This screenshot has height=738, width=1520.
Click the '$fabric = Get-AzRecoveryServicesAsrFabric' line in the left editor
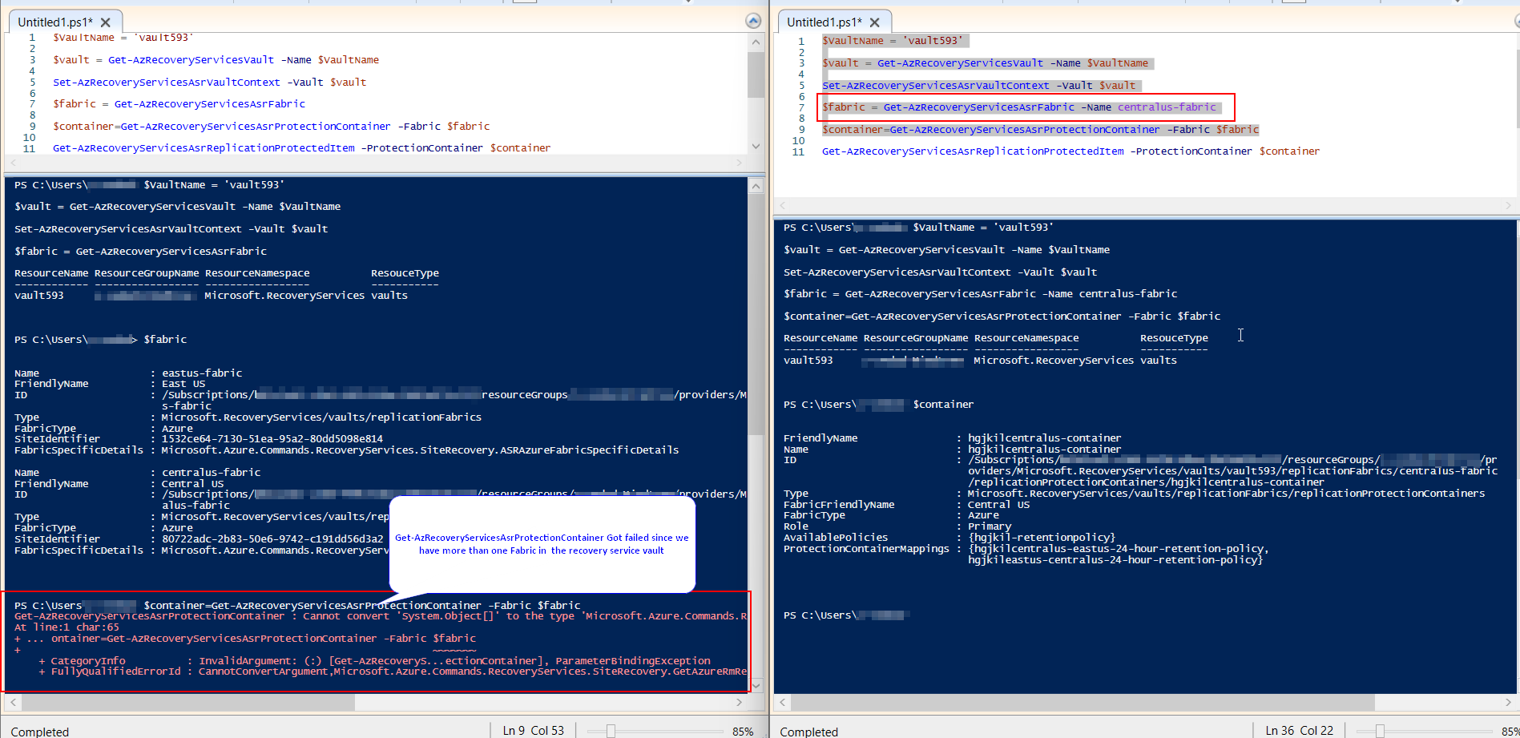(179, 104)
